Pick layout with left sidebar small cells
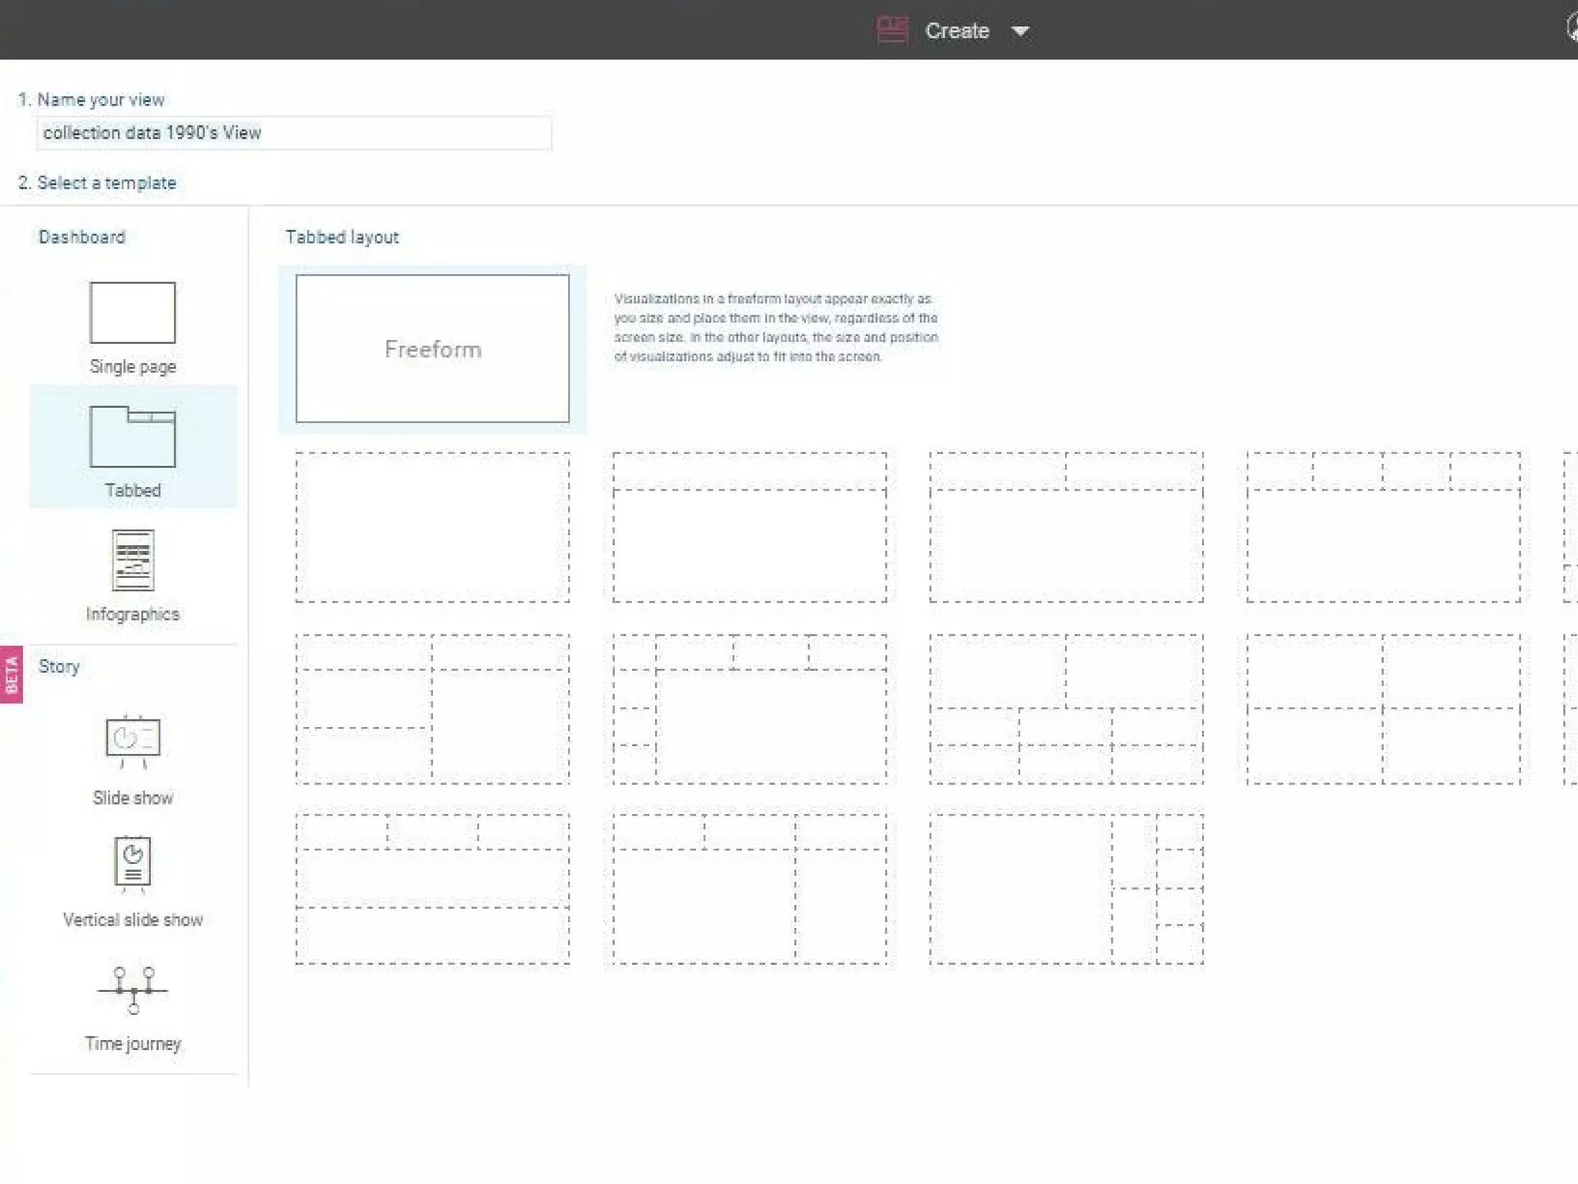The height and width of the screenshot is (1184, 1578). [750, 709]
